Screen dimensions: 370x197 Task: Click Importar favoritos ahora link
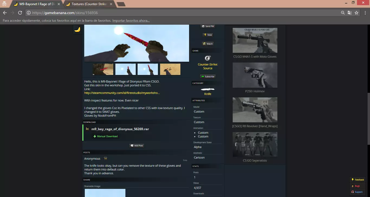coord(131,21)
